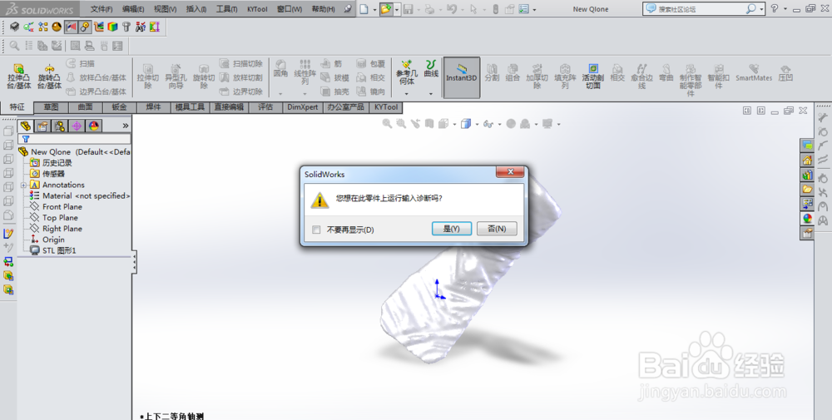The height and width of the screenshot is (420, 832).
Task: Switch to the 评估 evaluate tab
Action: 265,107
